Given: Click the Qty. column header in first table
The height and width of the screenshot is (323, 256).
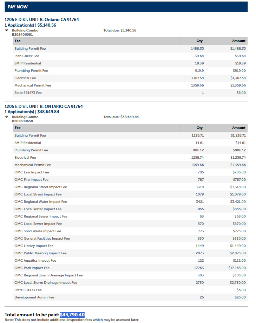Looking at the screenshot, I should (x=200, y=41).
